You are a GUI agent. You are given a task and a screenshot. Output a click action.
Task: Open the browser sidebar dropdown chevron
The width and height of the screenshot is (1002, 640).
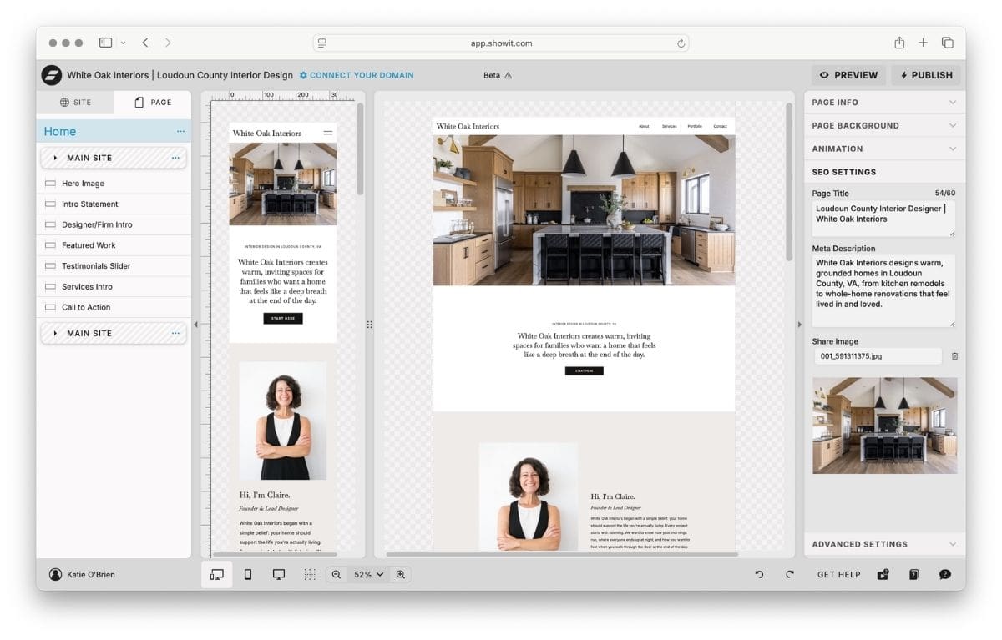tap(124, 43)
